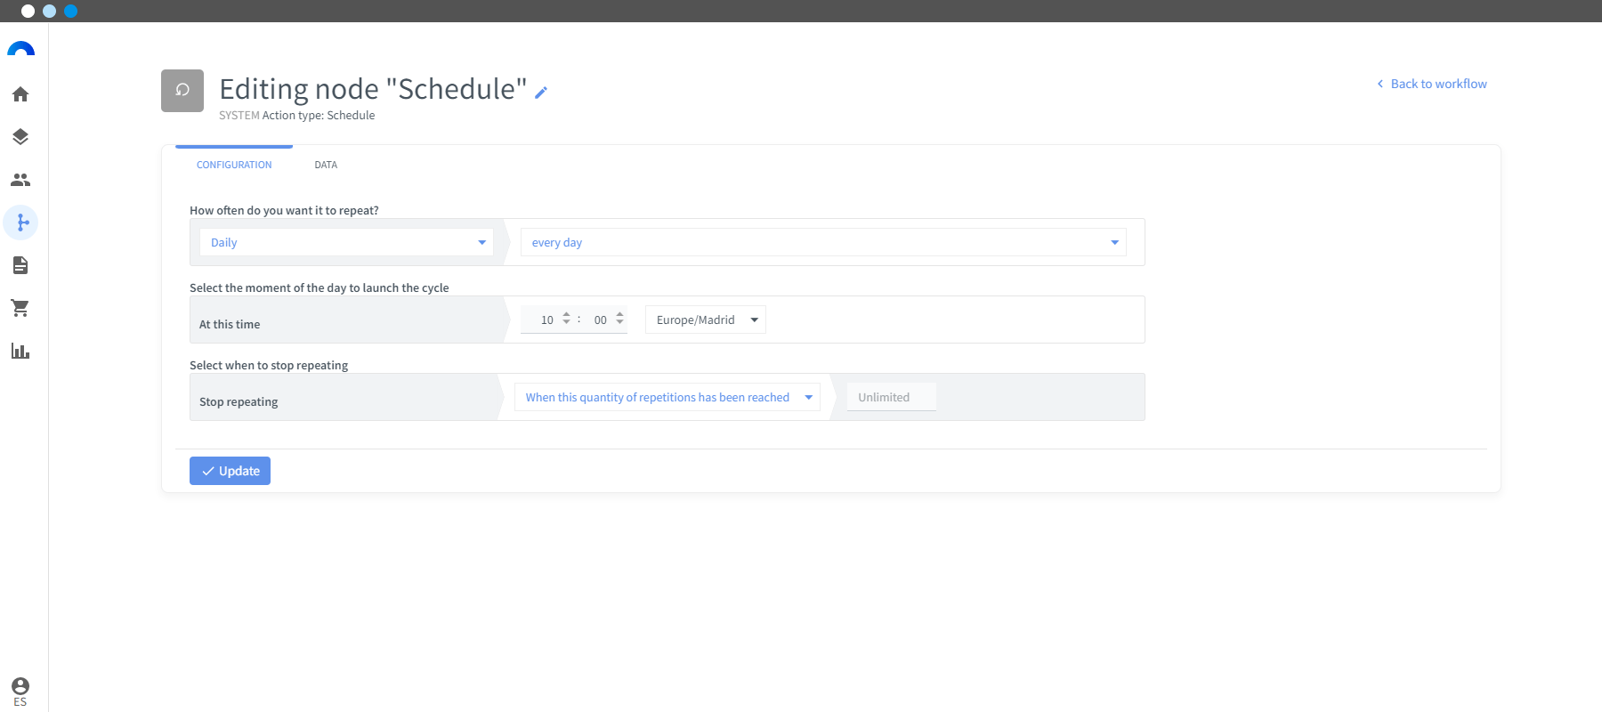Open the user account profile icon
1602x712 pixels.
point(20,686)
